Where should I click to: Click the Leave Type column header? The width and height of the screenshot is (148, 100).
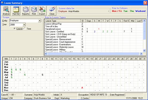tap(62, 21)
